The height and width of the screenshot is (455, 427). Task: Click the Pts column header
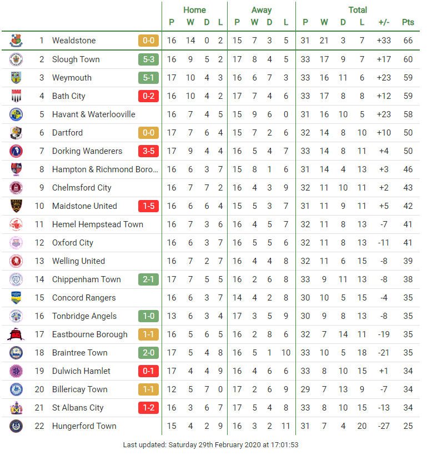point(408,22)
